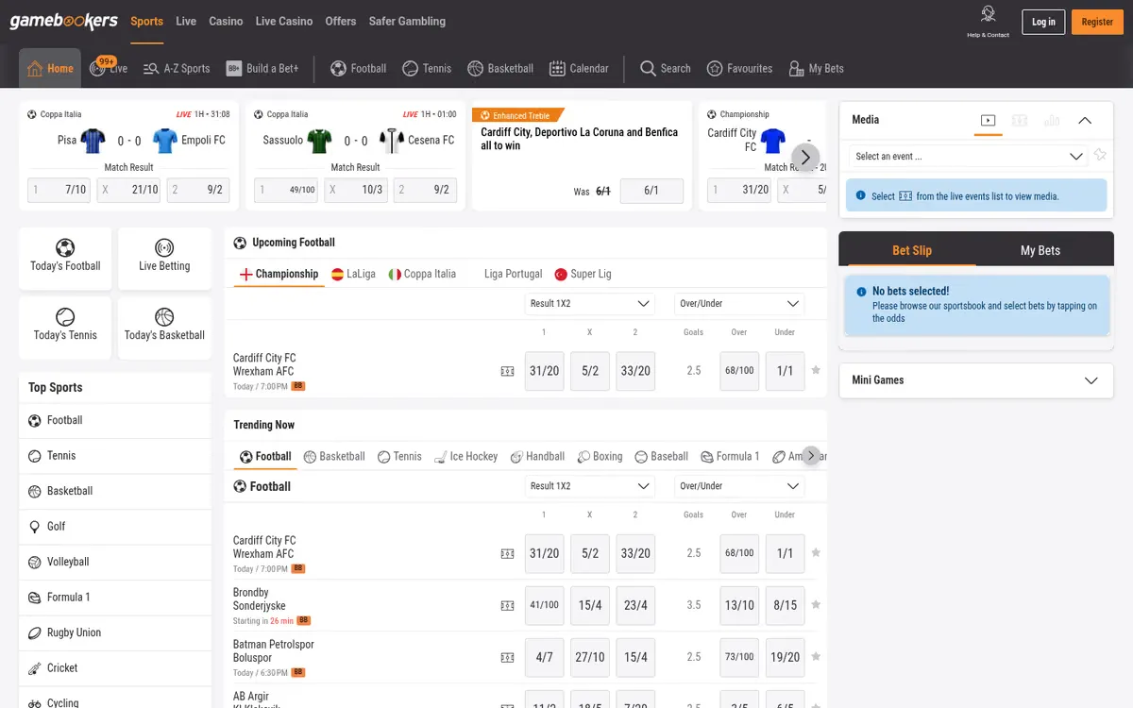Favourite Cardiff City match in Trending Now
1133x708 pixels.
click(x=816, y=552)
